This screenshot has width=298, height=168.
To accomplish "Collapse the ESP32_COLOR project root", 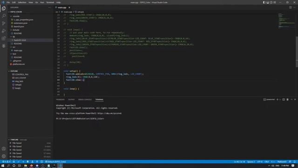I will (30, 12).
